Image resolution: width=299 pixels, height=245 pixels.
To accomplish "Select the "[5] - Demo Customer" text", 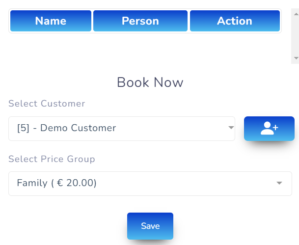I will [66, 129].
